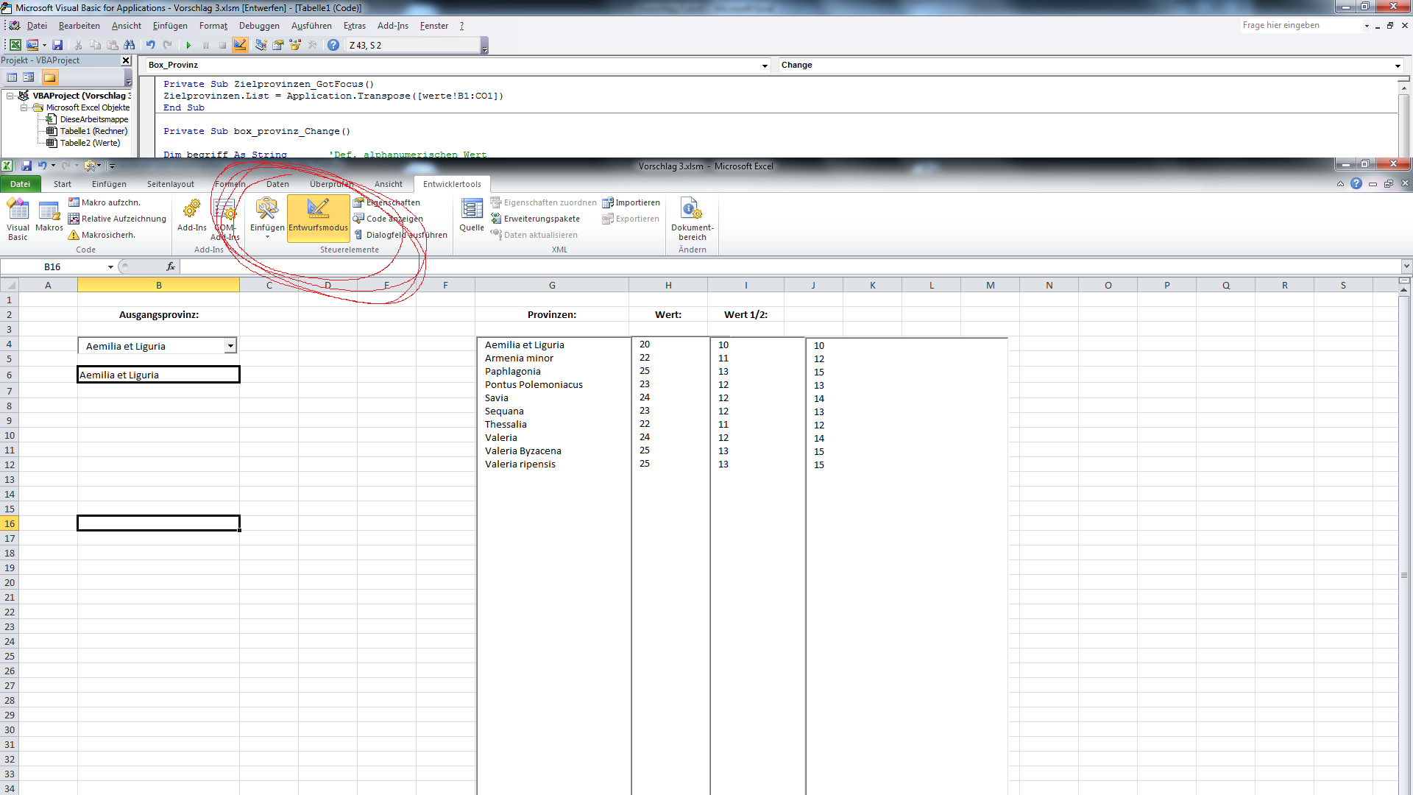Screen dimensions: 1413x795
Task: Expand the Box_Provinz object dropdown
Action: (x=765, y=66)
